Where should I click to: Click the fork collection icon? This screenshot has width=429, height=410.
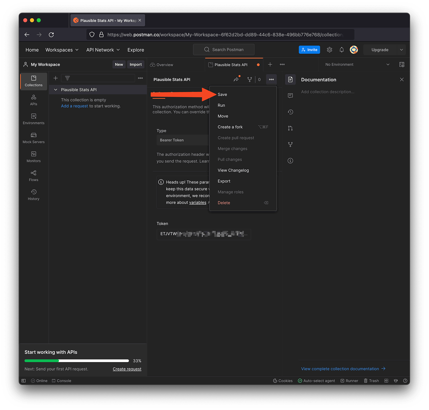click(249, 80)
